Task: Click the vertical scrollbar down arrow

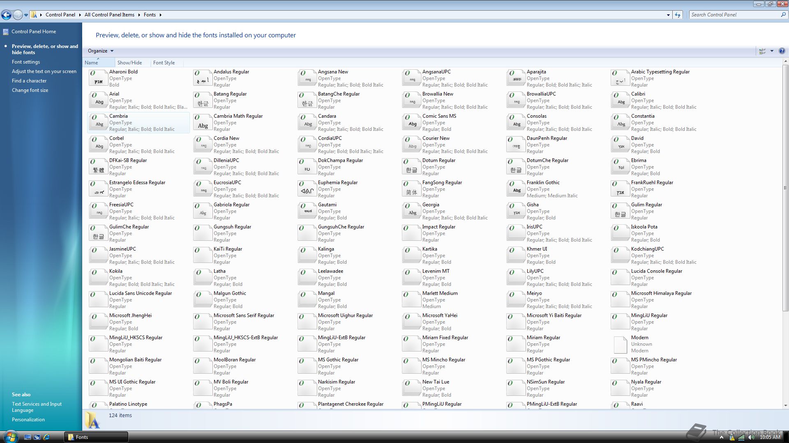Action: click(785, 405)
